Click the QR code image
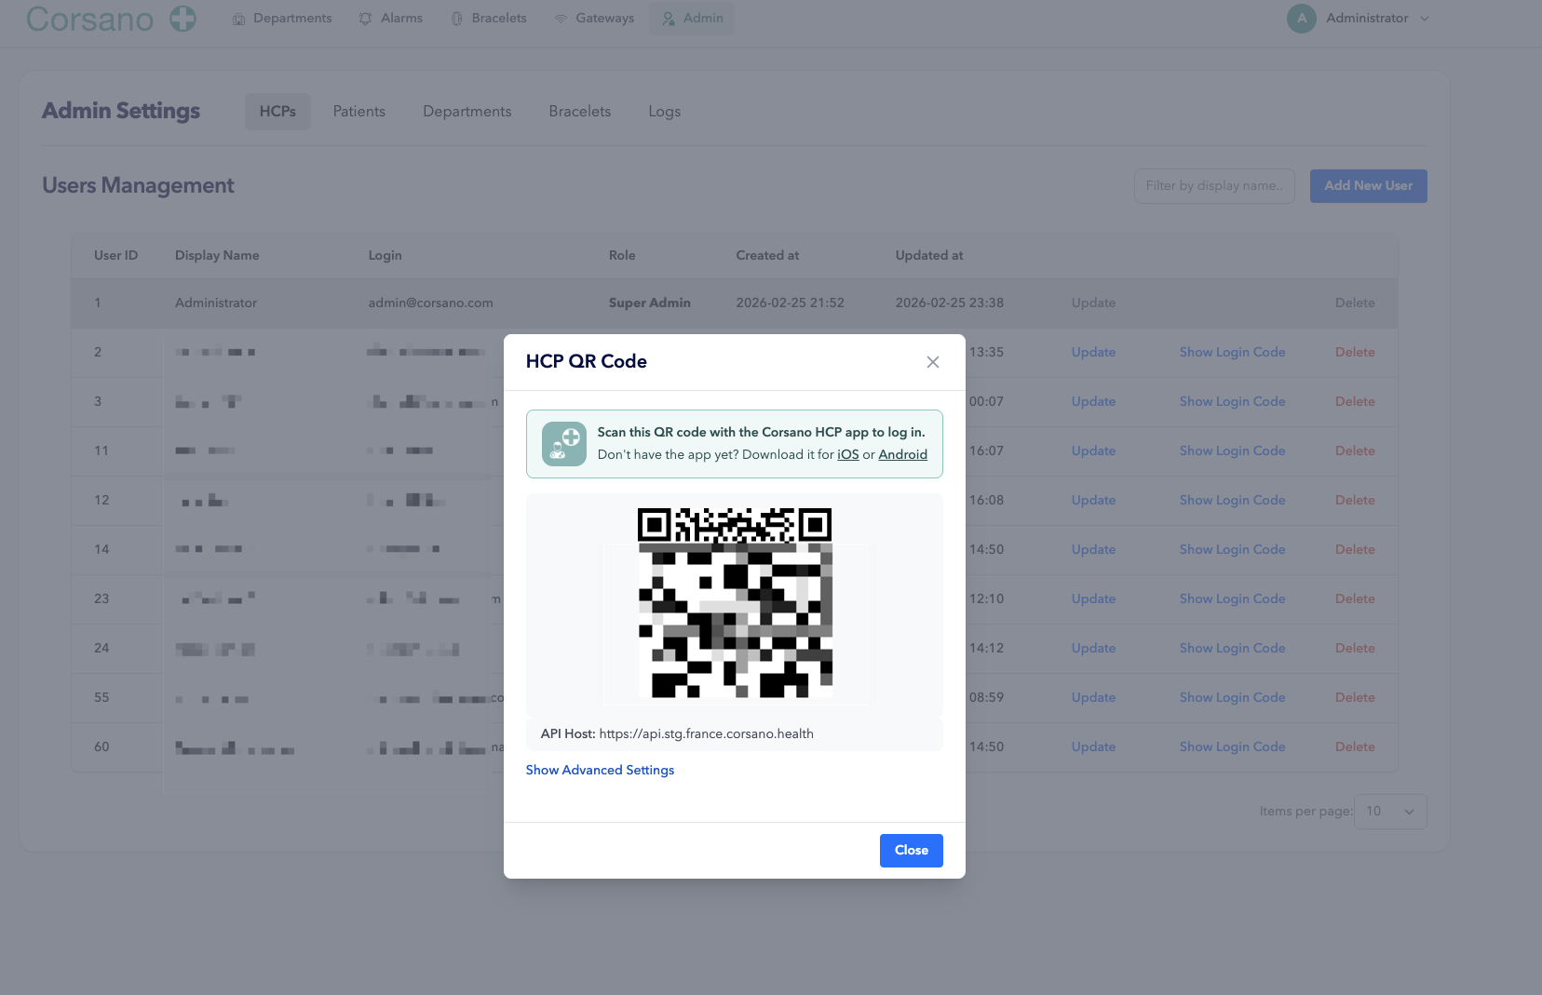 click(x=735, y=603)
